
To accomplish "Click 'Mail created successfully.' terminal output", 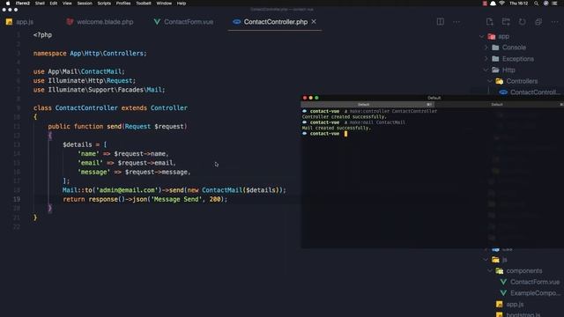I will point(337,128).
